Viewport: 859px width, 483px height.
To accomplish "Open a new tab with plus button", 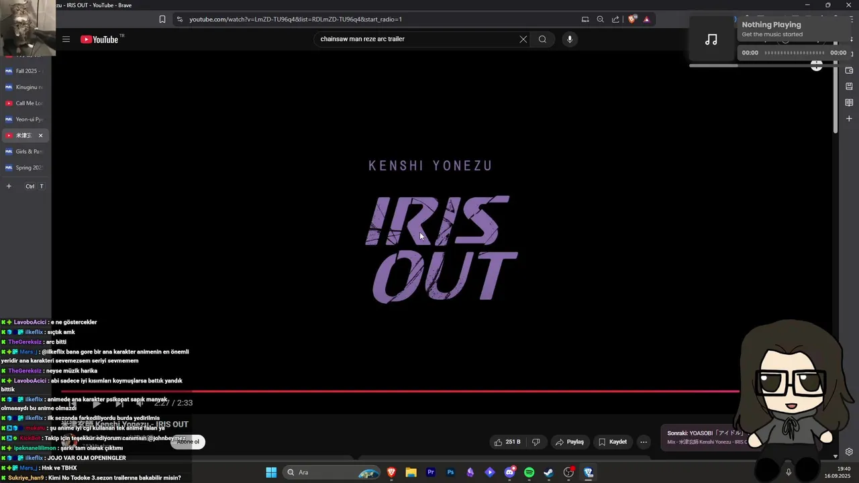I will pyautogui.click(x=9, y=186).
